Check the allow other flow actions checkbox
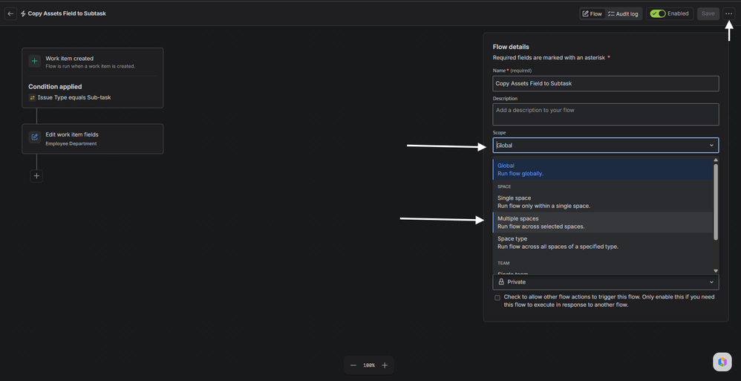Screen dimensions: 741x381 point(497,298)
